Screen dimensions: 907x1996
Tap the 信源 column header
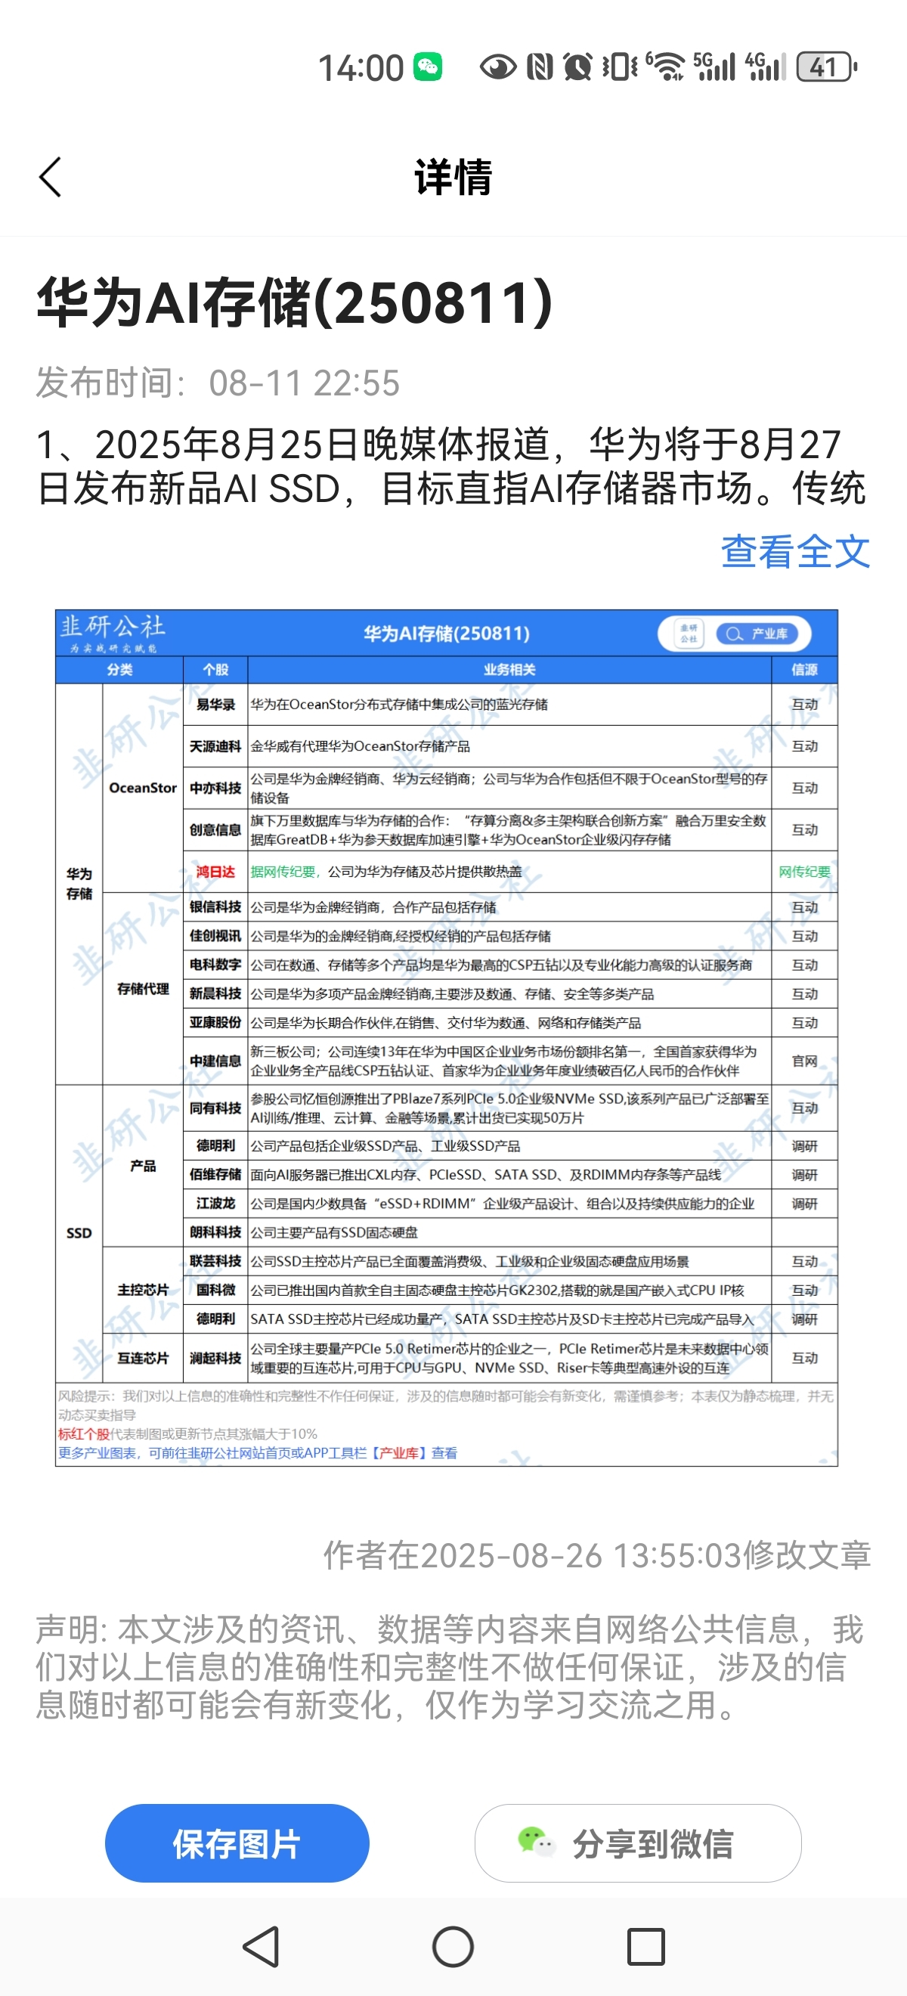[x=805, y=669]
